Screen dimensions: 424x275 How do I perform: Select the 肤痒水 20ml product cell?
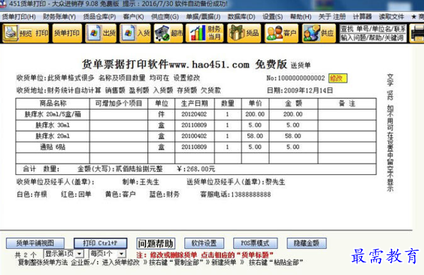pos(53,136)
